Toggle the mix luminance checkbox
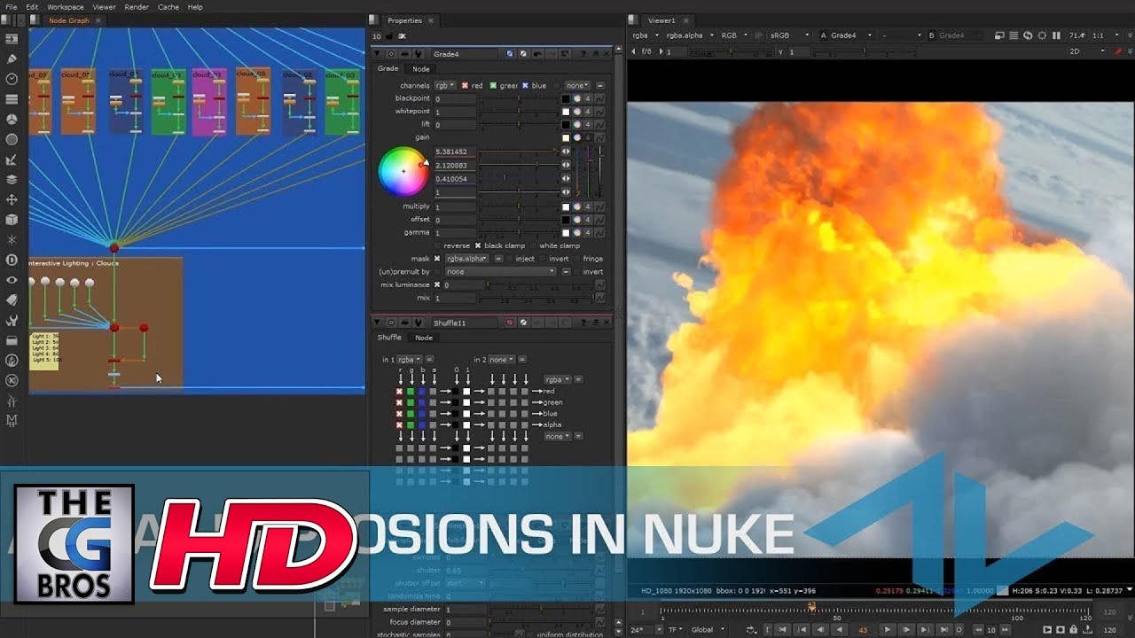This screenshot has height=638, width=1135. (437, 284)
